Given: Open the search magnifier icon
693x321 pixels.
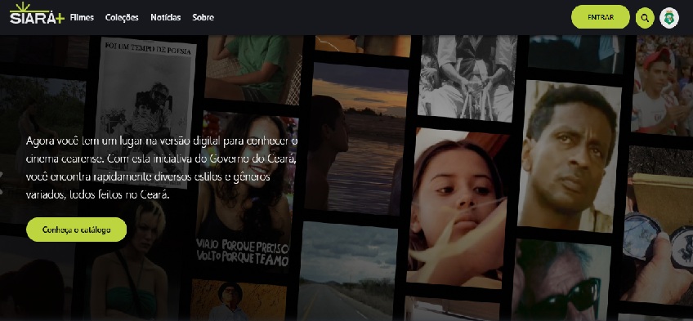Looking at the screenshot, I should (645, 18).
